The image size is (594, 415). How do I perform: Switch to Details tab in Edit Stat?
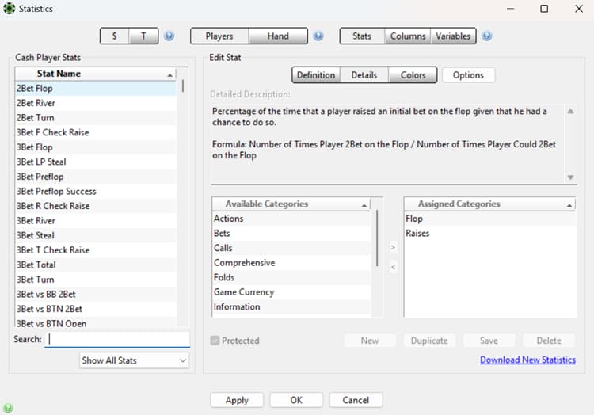coord(364,75)
